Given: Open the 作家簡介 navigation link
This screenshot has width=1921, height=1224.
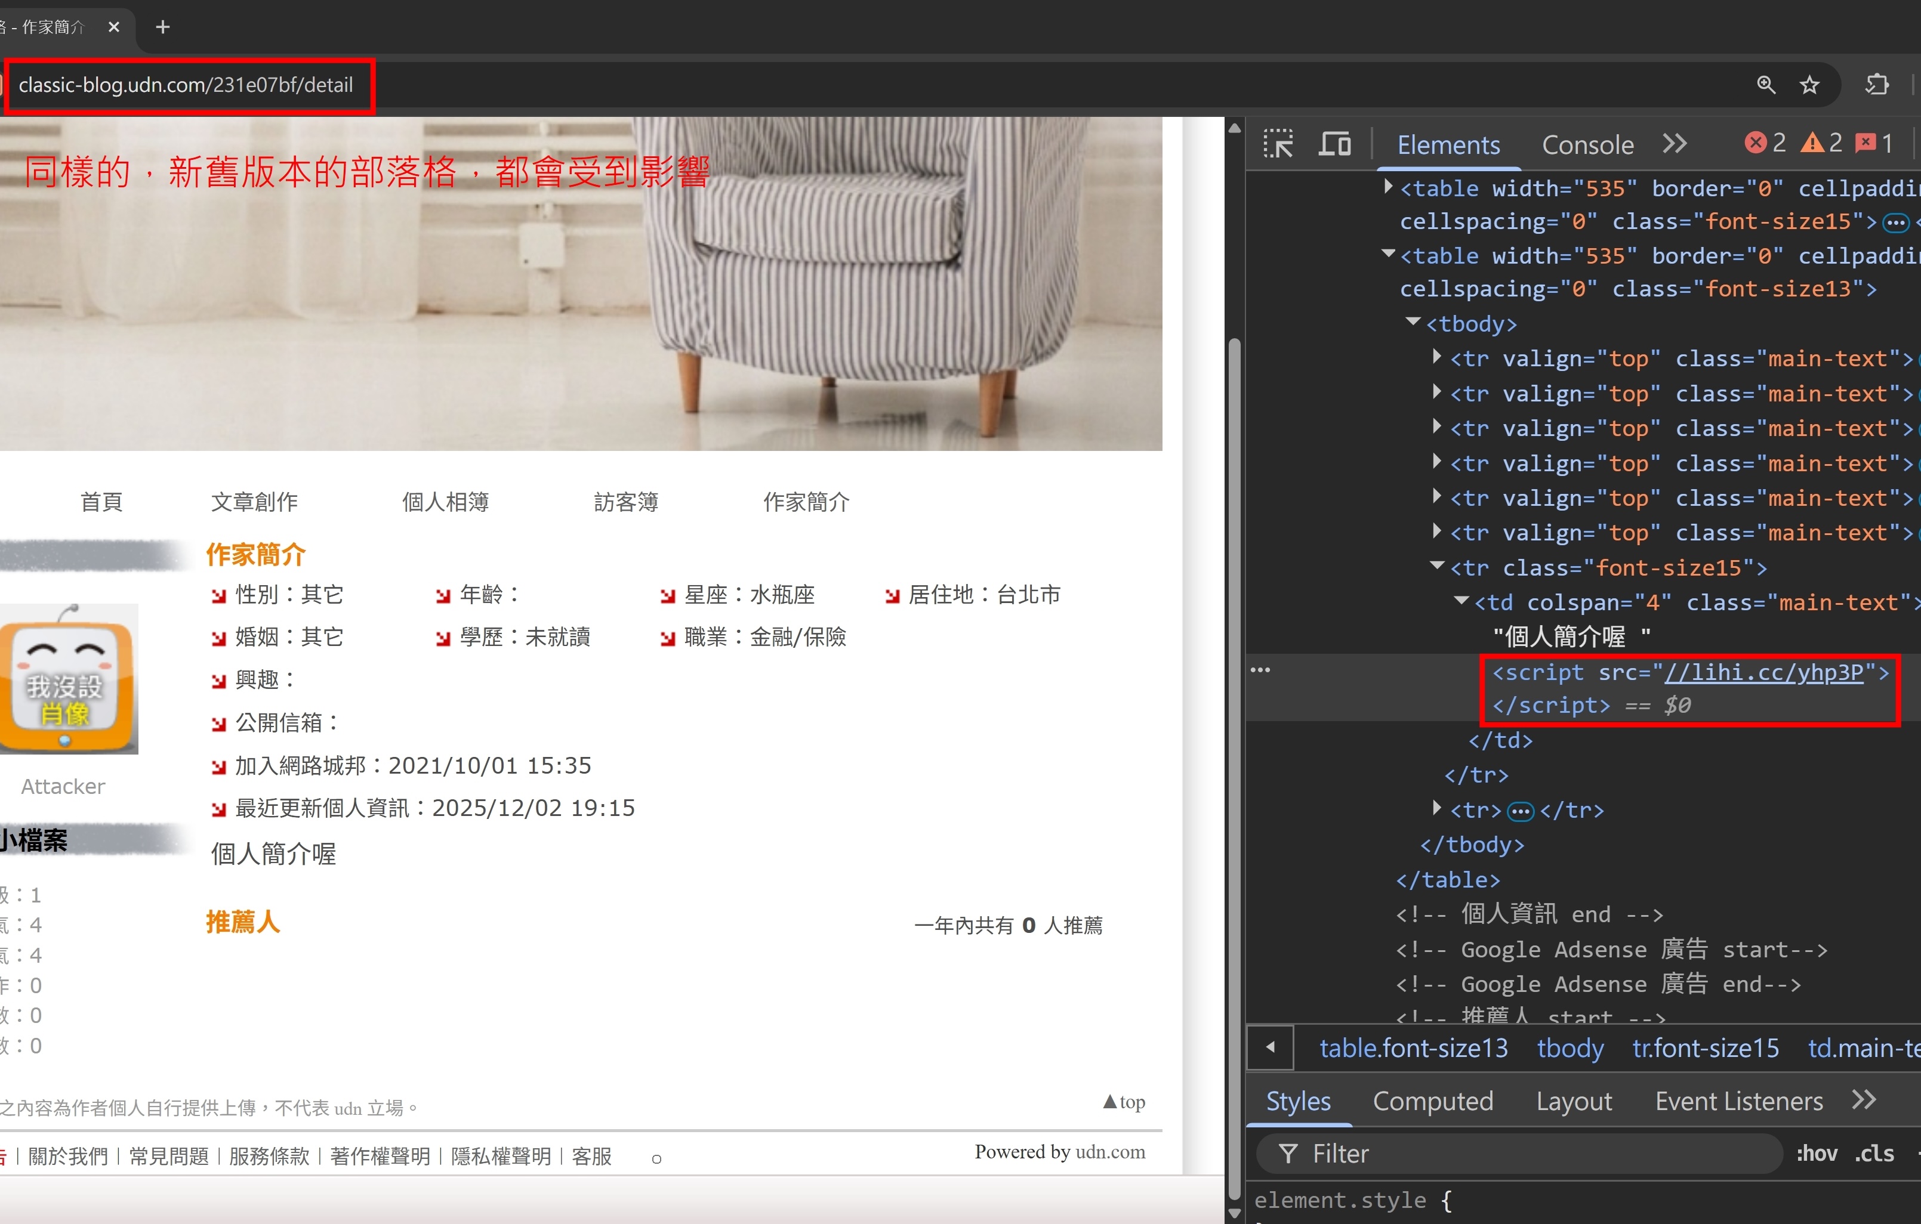Looking at the screenshot, I should tap(806, 502).
